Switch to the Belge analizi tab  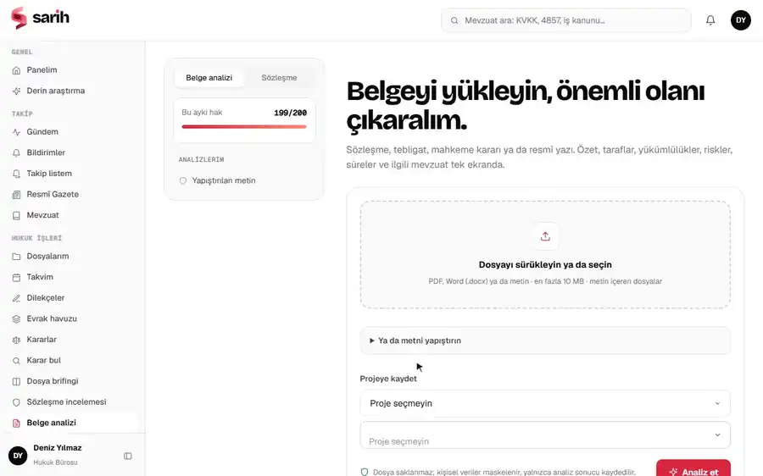coord(209,78)
